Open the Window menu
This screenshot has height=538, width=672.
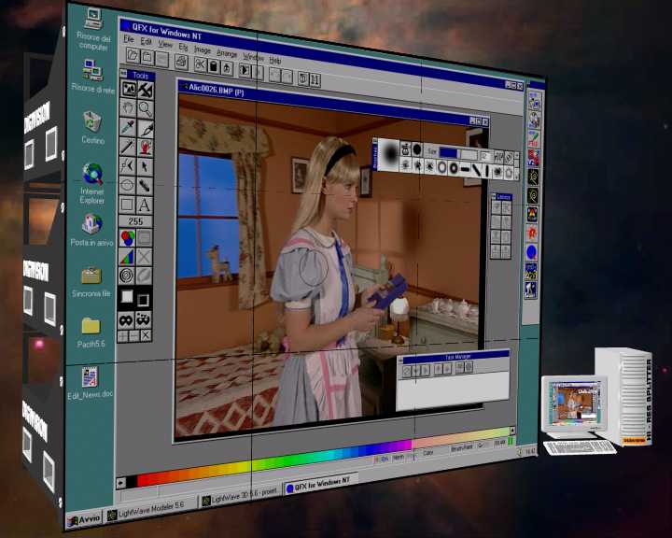pos(253,57)
